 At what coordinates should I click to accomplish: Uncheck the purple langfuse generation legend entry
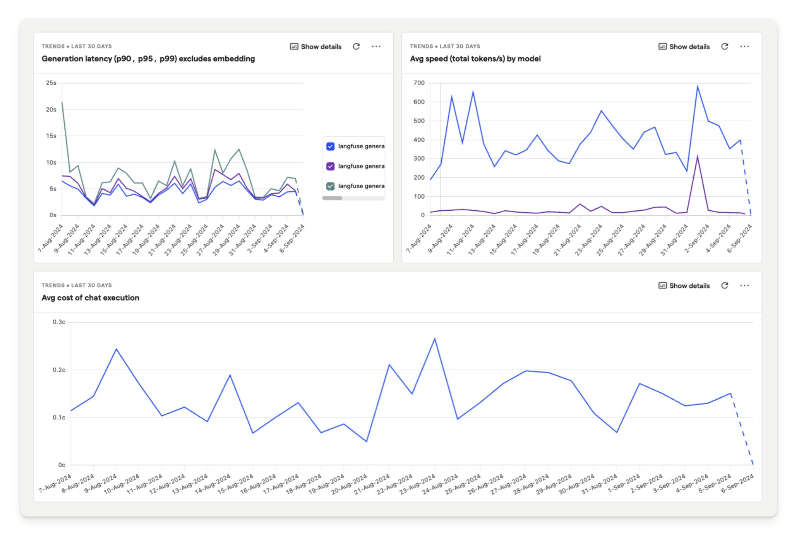330,166
